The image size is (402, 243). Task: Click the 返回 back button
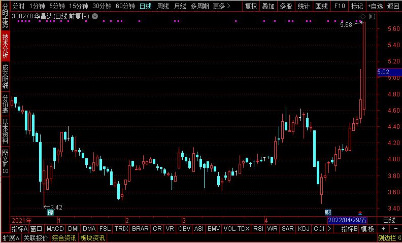tap(393, 6)
